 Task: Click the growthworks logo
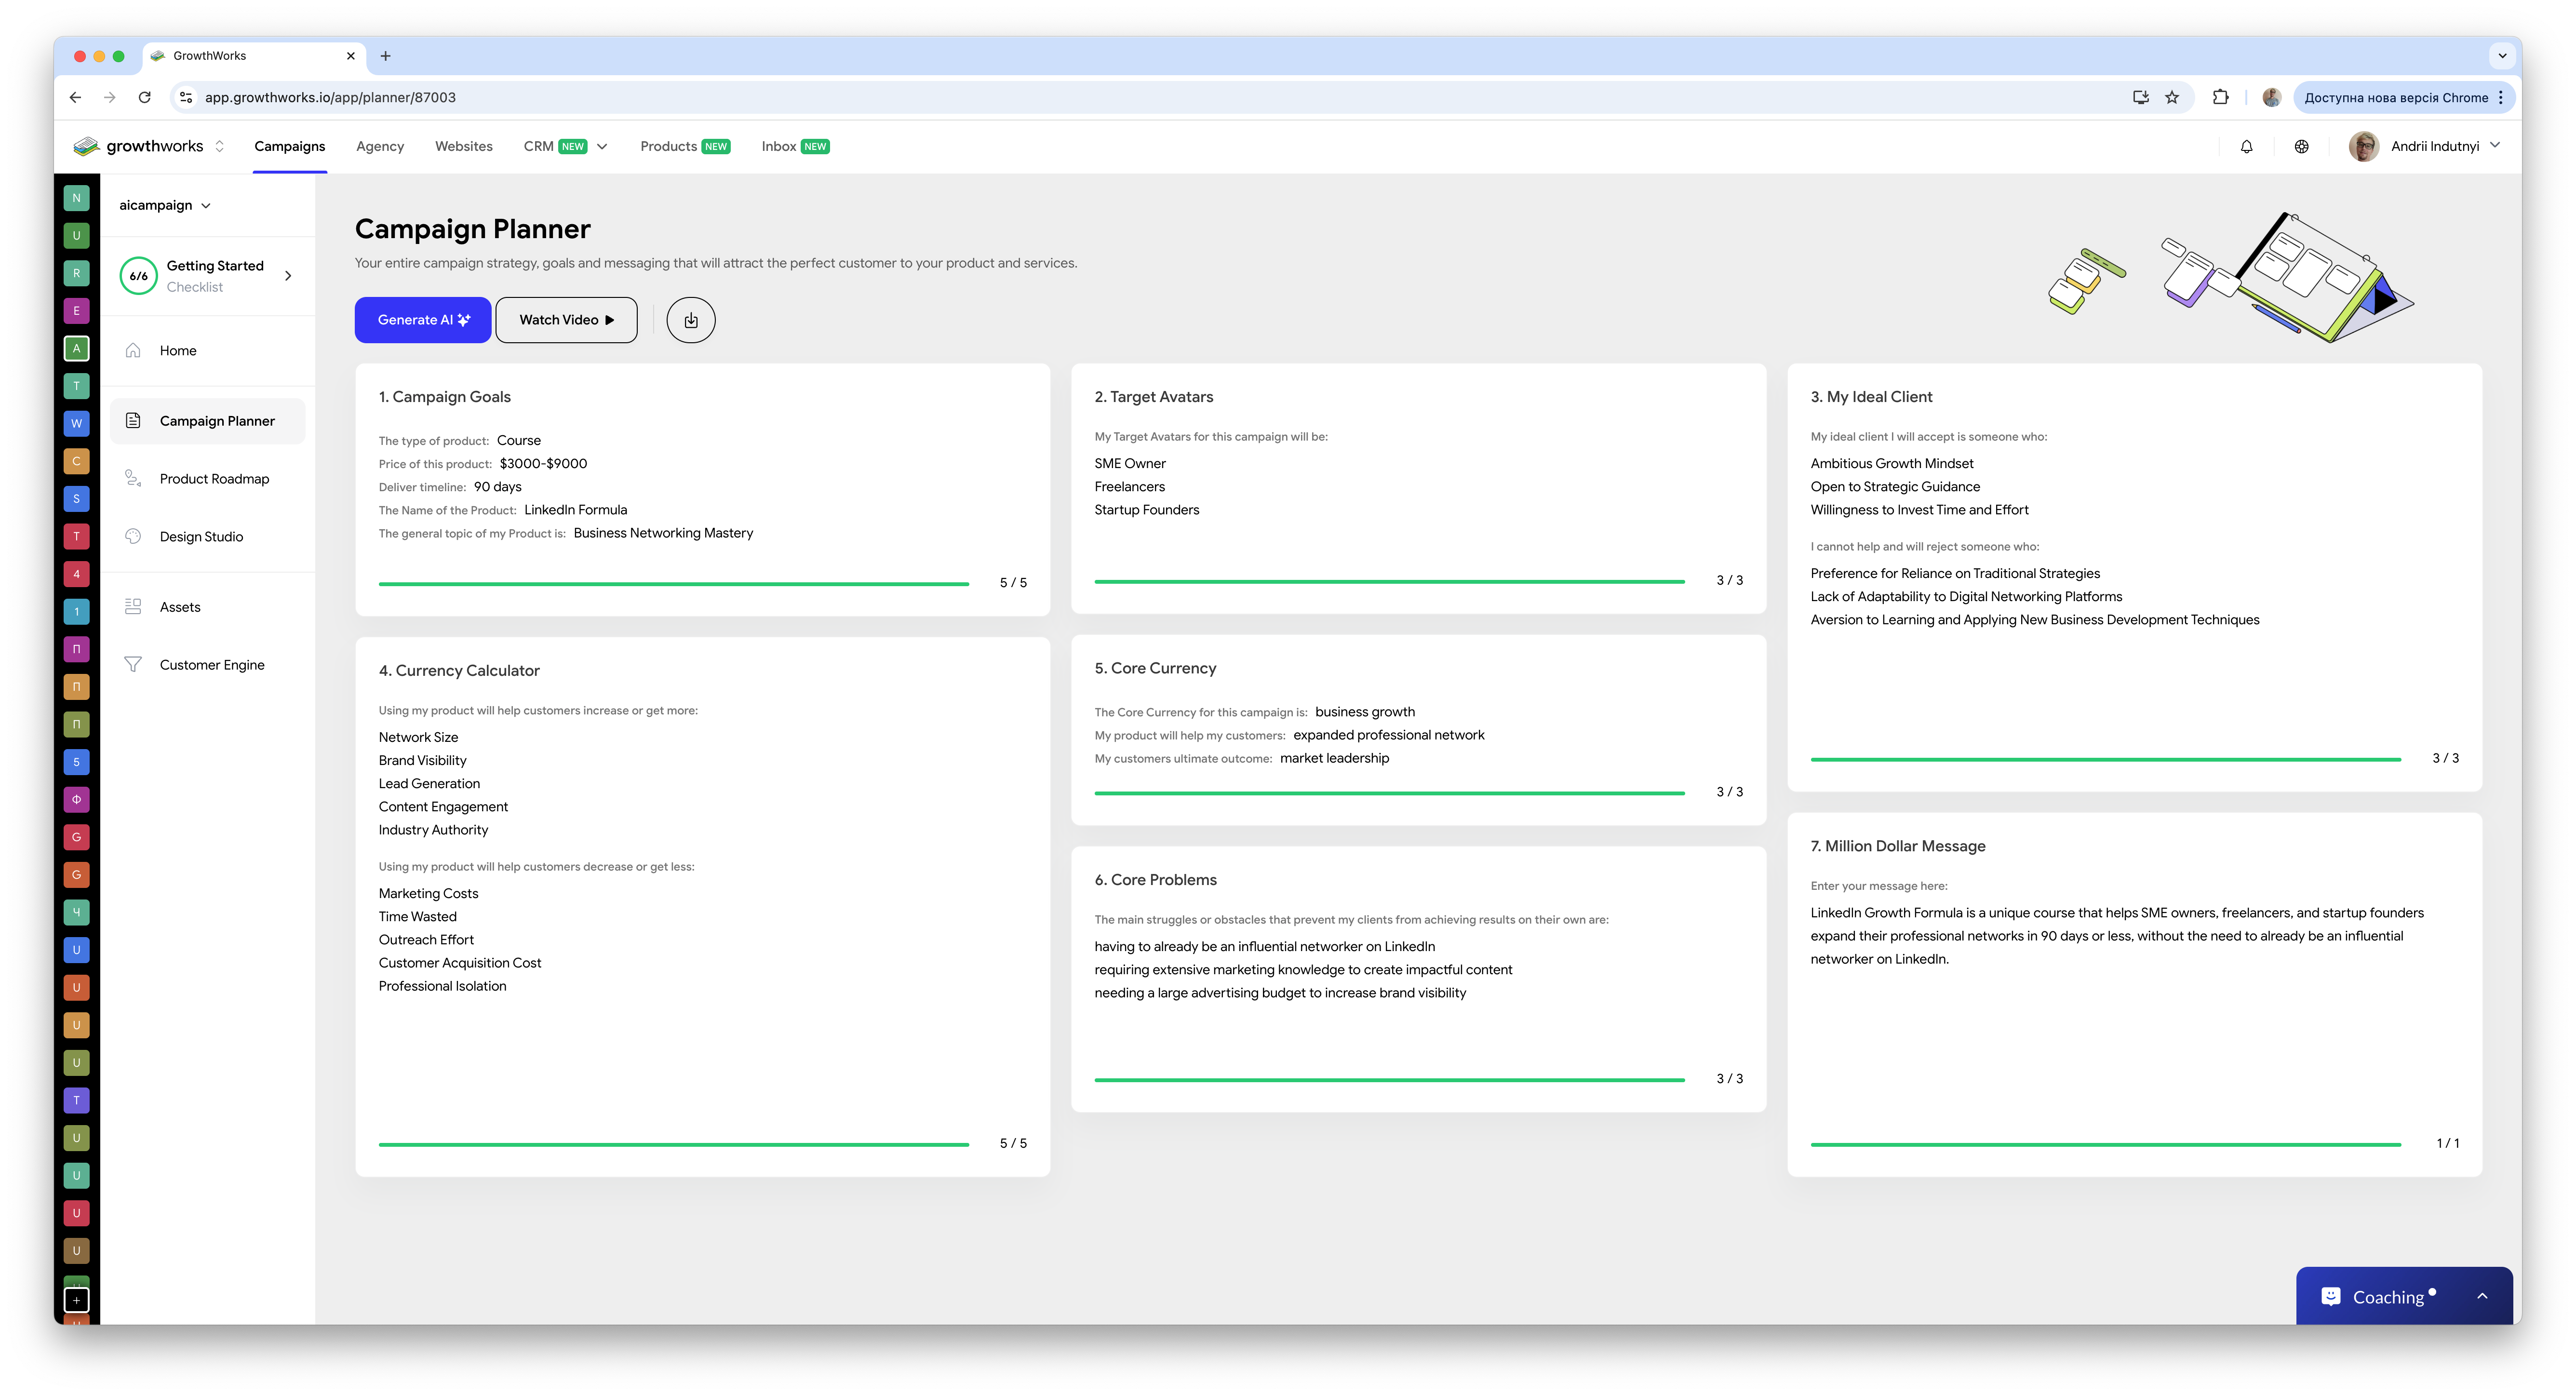pyautogui.click(x=138, y=146)
